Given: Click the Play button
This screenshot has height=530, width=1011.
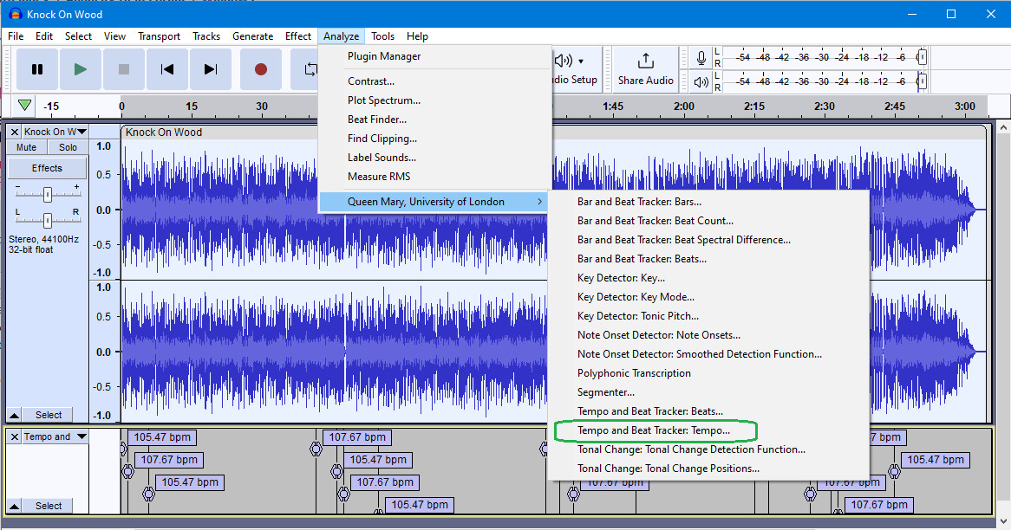Looking at the screenshot, I should pyautogui.click(x=80, y=69).
